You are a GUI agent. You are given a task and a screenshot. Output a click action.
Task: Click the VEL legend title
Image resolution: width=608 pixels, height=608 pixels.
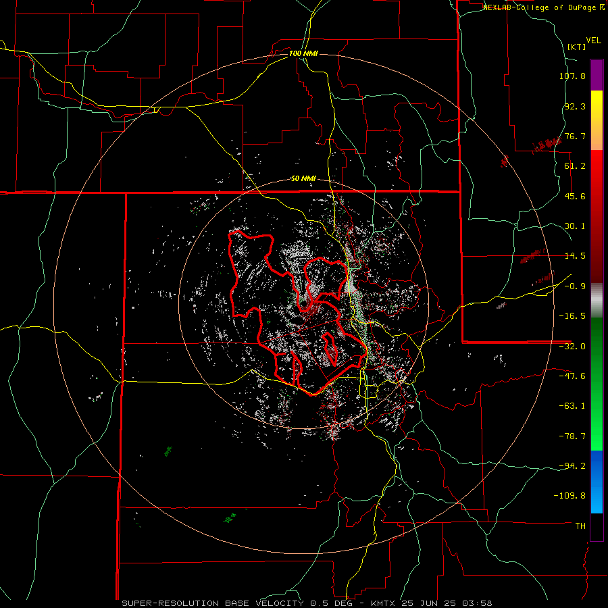594,41
